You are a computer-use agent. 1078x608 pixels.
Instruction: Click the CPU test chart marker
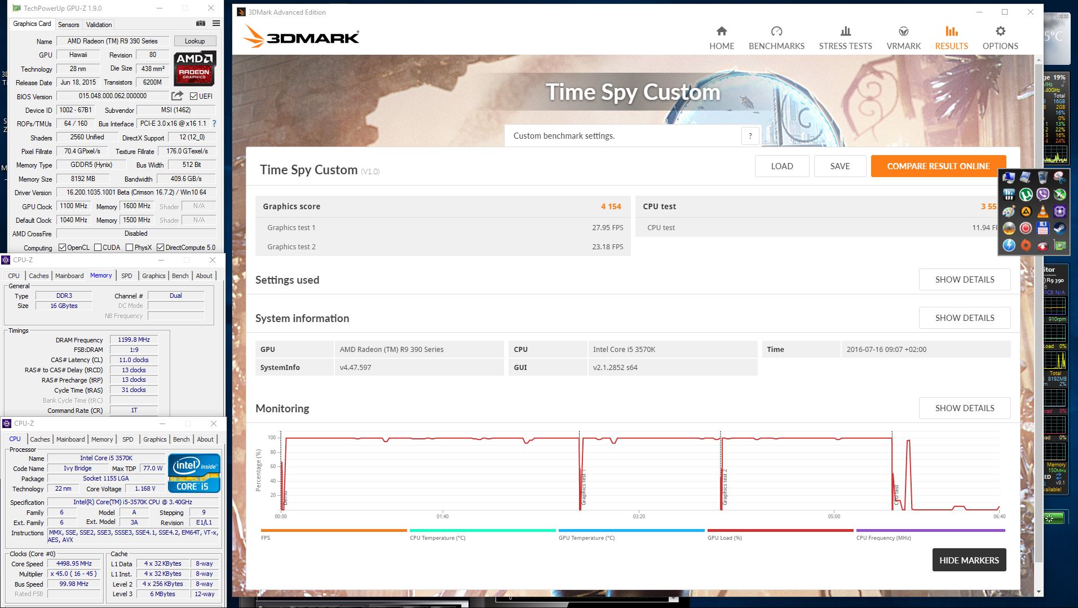click(896, 494)
